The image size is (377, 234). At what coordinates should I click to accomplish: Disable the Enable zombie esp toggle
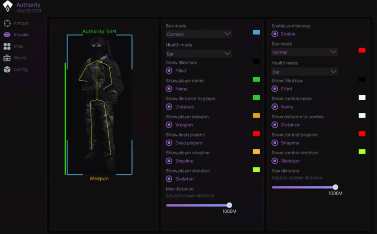[275, 34]
